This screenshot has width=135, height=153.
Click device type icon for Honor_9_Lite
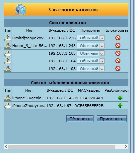pos(8,46)
